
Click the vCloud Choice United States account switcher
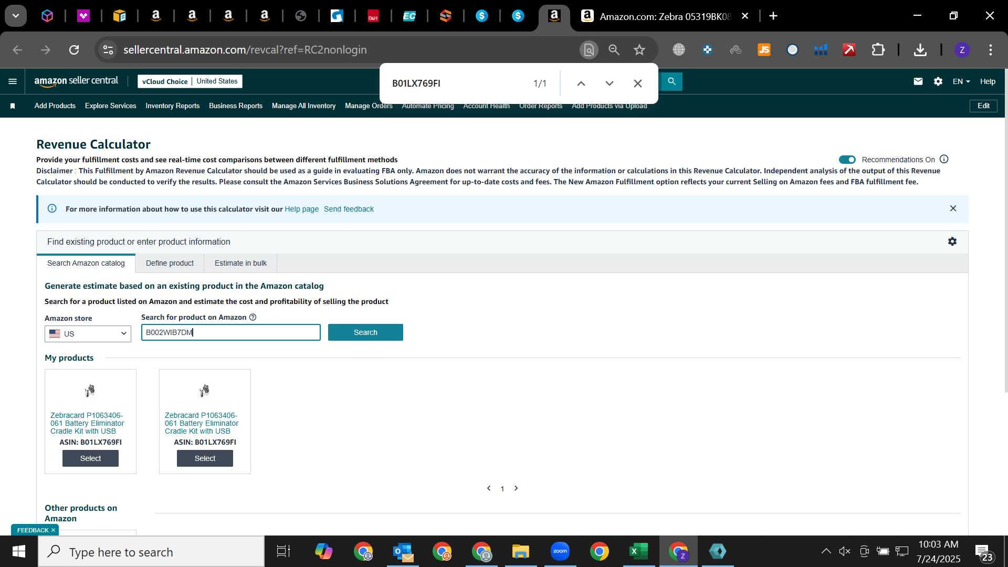click(190, 81)
